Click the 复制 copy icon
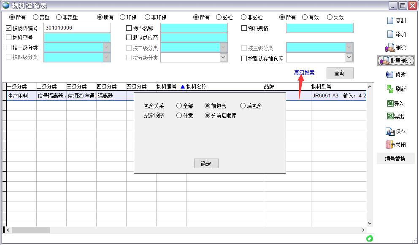This screenshot has width=419, height=245. pyautogui.click(x=396, y=21)
